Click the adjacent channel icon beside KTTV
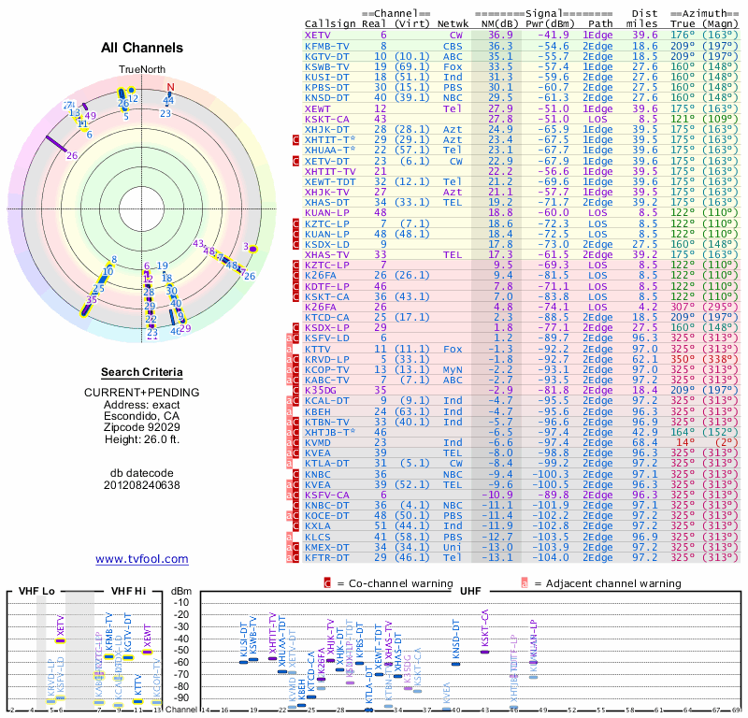The width and height of the screenshot is (748, 718). (x=289, y=349)
